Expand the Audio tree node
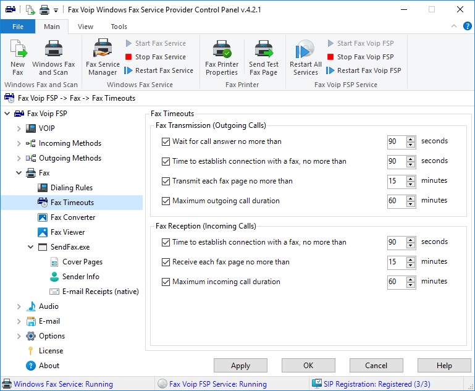This screenshot has height=391, width=475. click(19, 307)
